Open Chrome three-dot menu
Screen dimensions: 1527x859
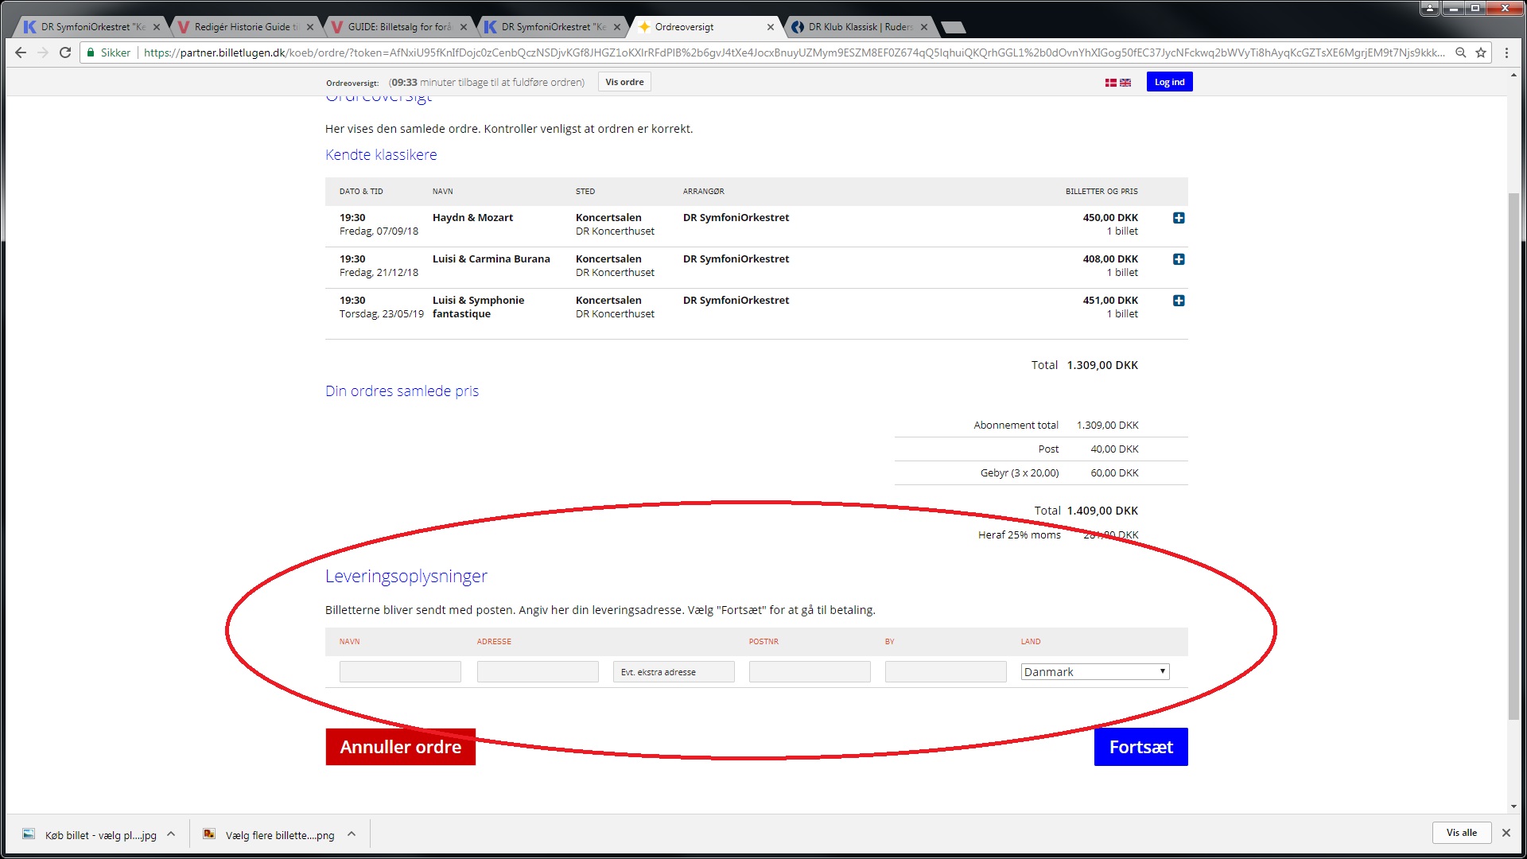pyautogui.click(x=1506, y=52)
